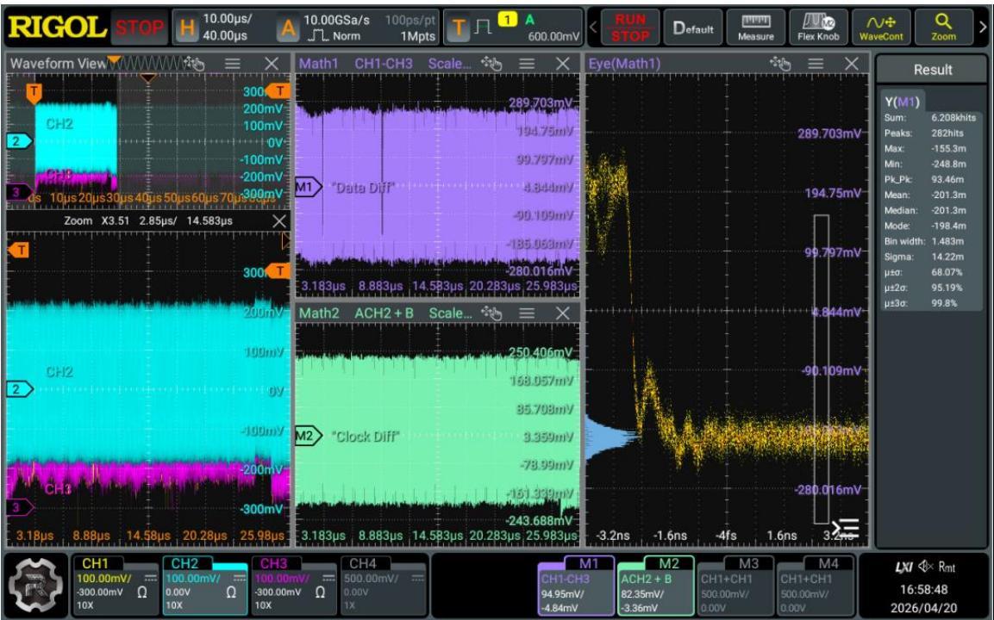This screenshot has width=994, height=620.
Task: Open the Eye(Math1) window hamburger menu
Action: (816, 64)
